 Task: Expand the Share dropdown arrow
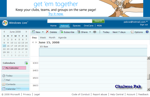(90, 32)
